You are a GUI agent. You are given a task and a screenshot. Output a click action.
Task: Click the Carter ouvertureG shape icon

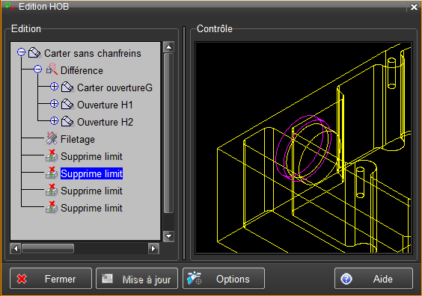click(x=67, y=87)
